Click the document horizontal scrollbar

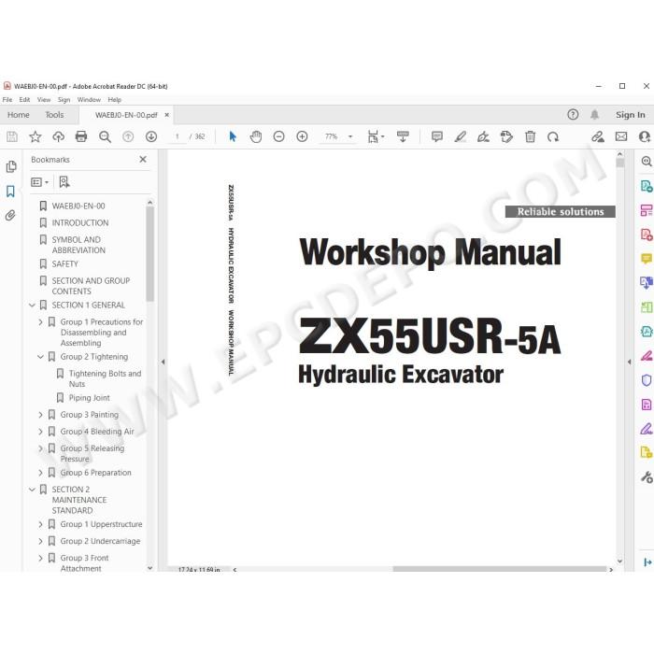[x=499, y=569]
